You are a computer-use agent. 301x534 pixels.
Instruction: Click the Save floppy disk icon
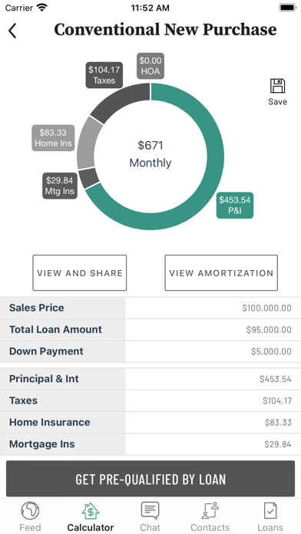click(277, 86)
